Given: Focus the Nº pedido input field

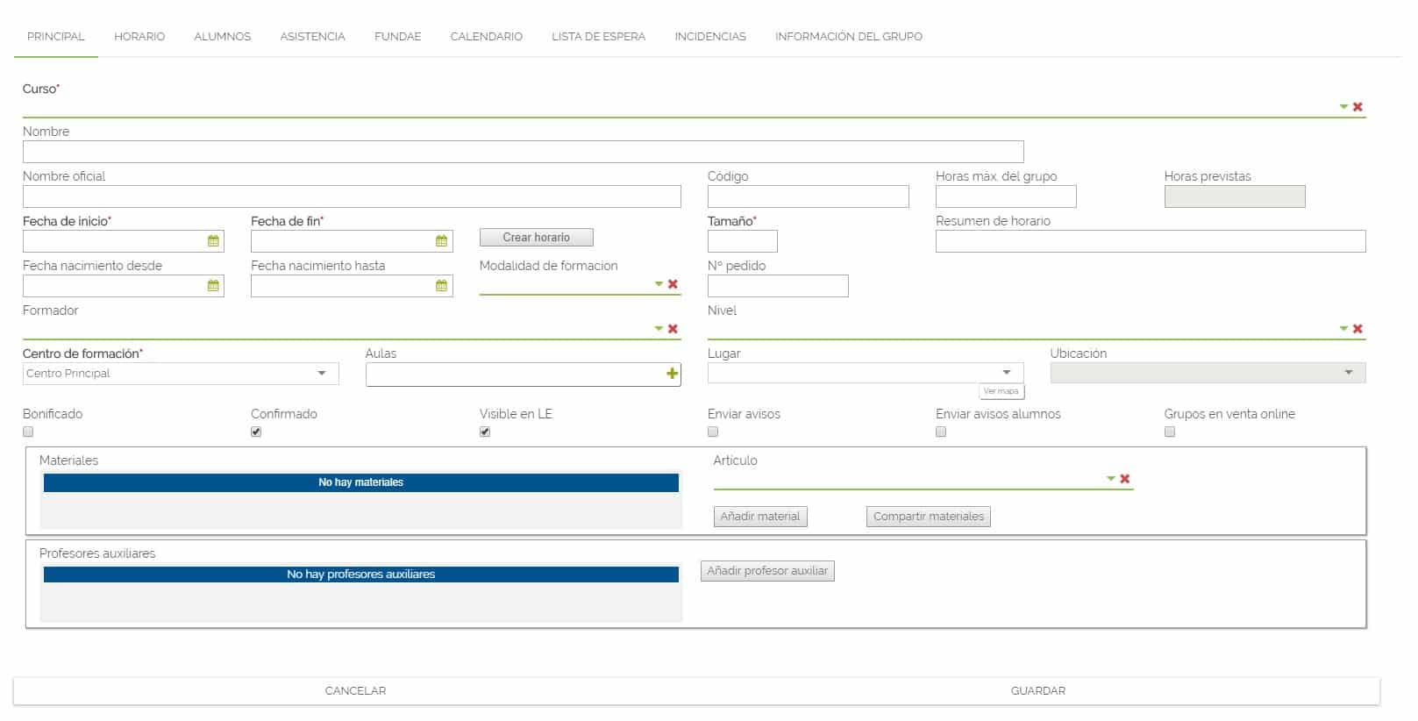Looking at the screenshot, I should 778,286.
